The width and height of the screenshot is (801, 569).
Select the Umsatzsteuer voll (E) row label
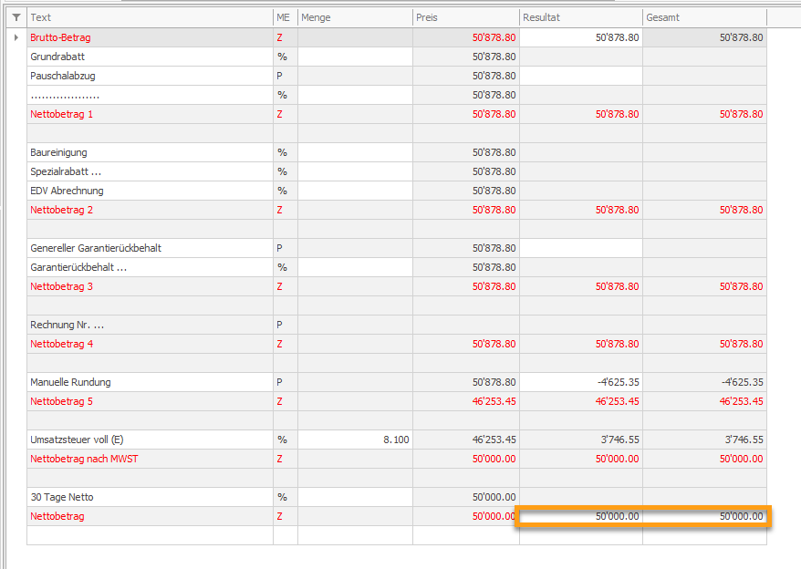click(x=150, y=440)
